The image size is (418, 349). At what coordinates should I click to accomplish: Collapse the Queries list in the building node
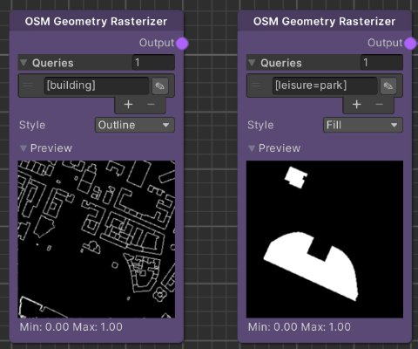(24, 63)
